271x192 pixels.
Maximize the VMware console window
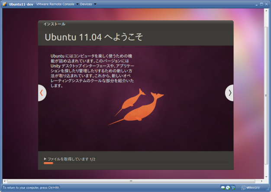[x=261, y=4]
